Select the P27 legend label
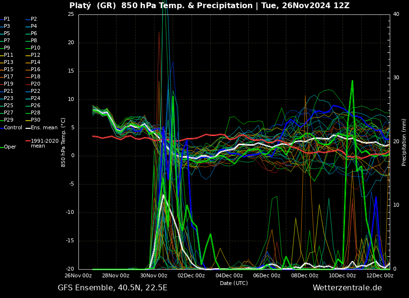 pyautogui.click(x=9, y=113)
